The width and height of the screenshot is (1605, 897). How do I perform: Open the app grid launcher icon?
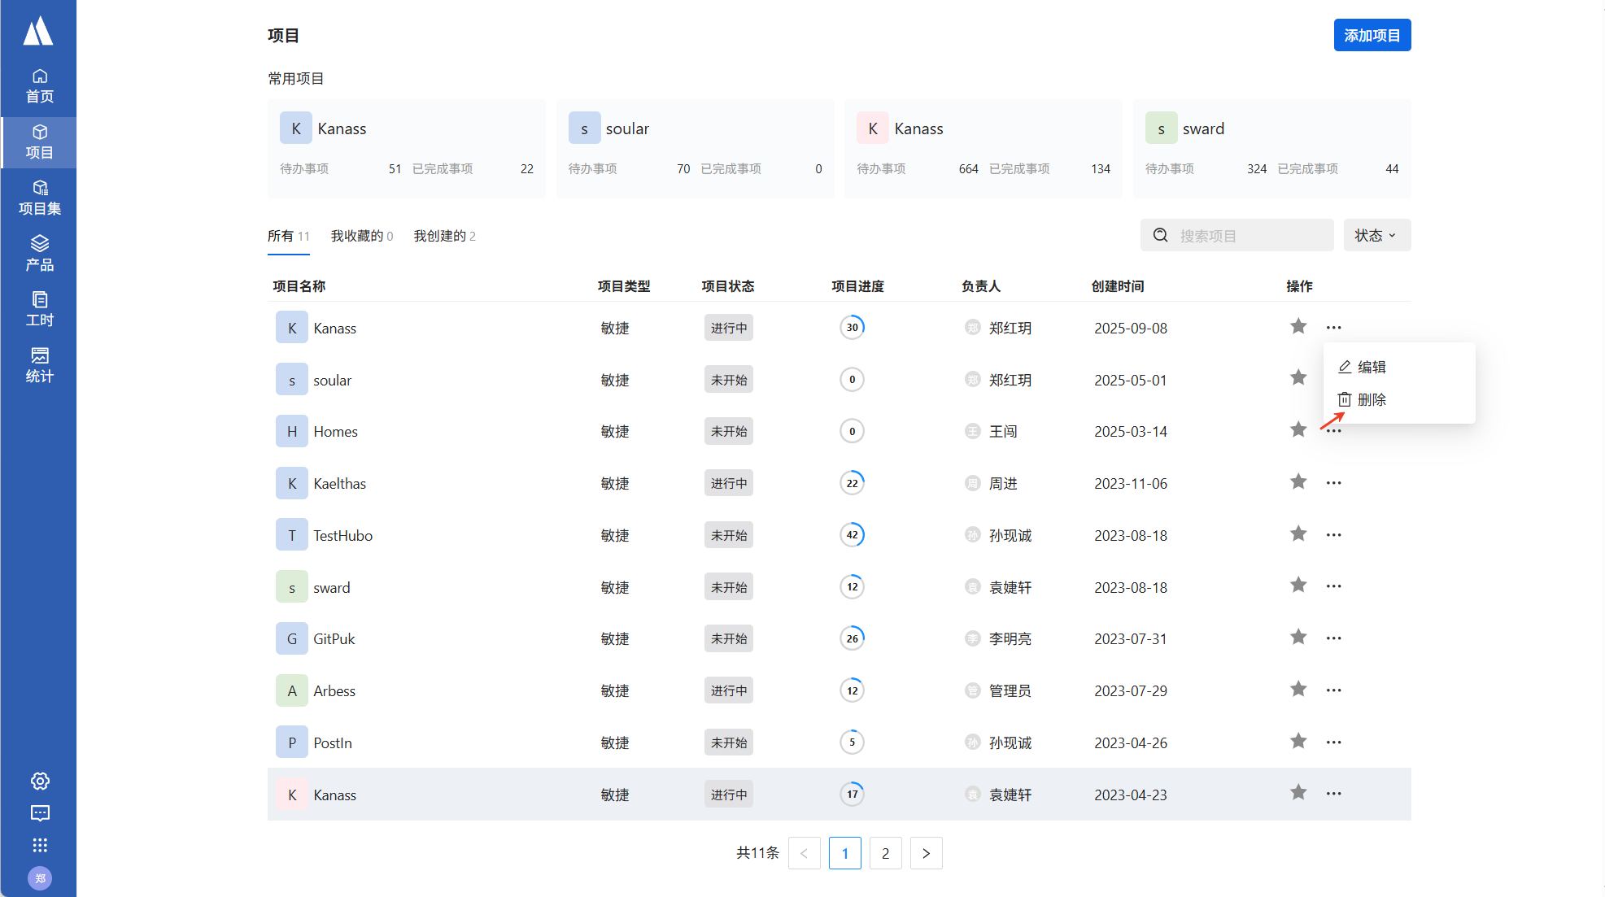coord(40,845)
